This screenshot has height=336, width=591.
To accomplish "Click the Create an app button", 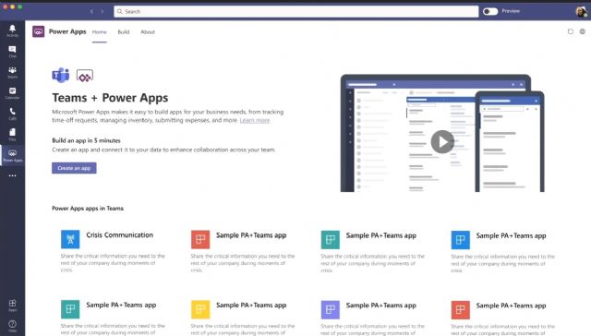I will click(x=74, y=168).
